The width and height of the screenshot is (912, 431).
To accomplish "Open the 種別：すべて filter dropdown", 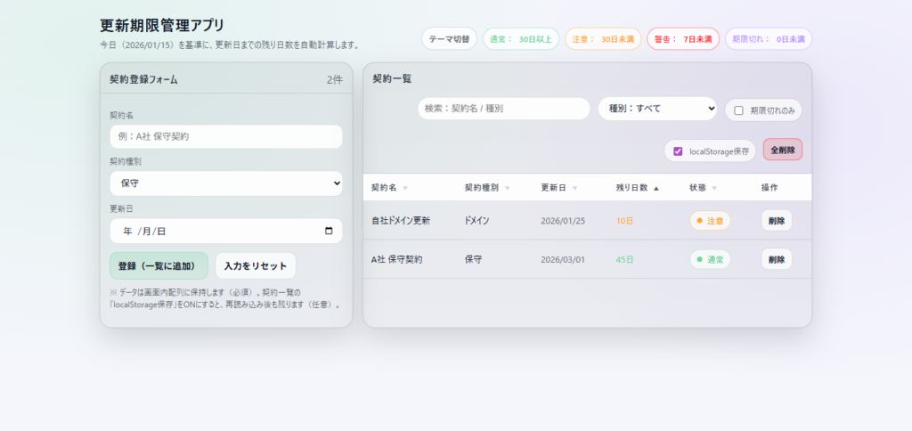I will (x=657, y=109).
